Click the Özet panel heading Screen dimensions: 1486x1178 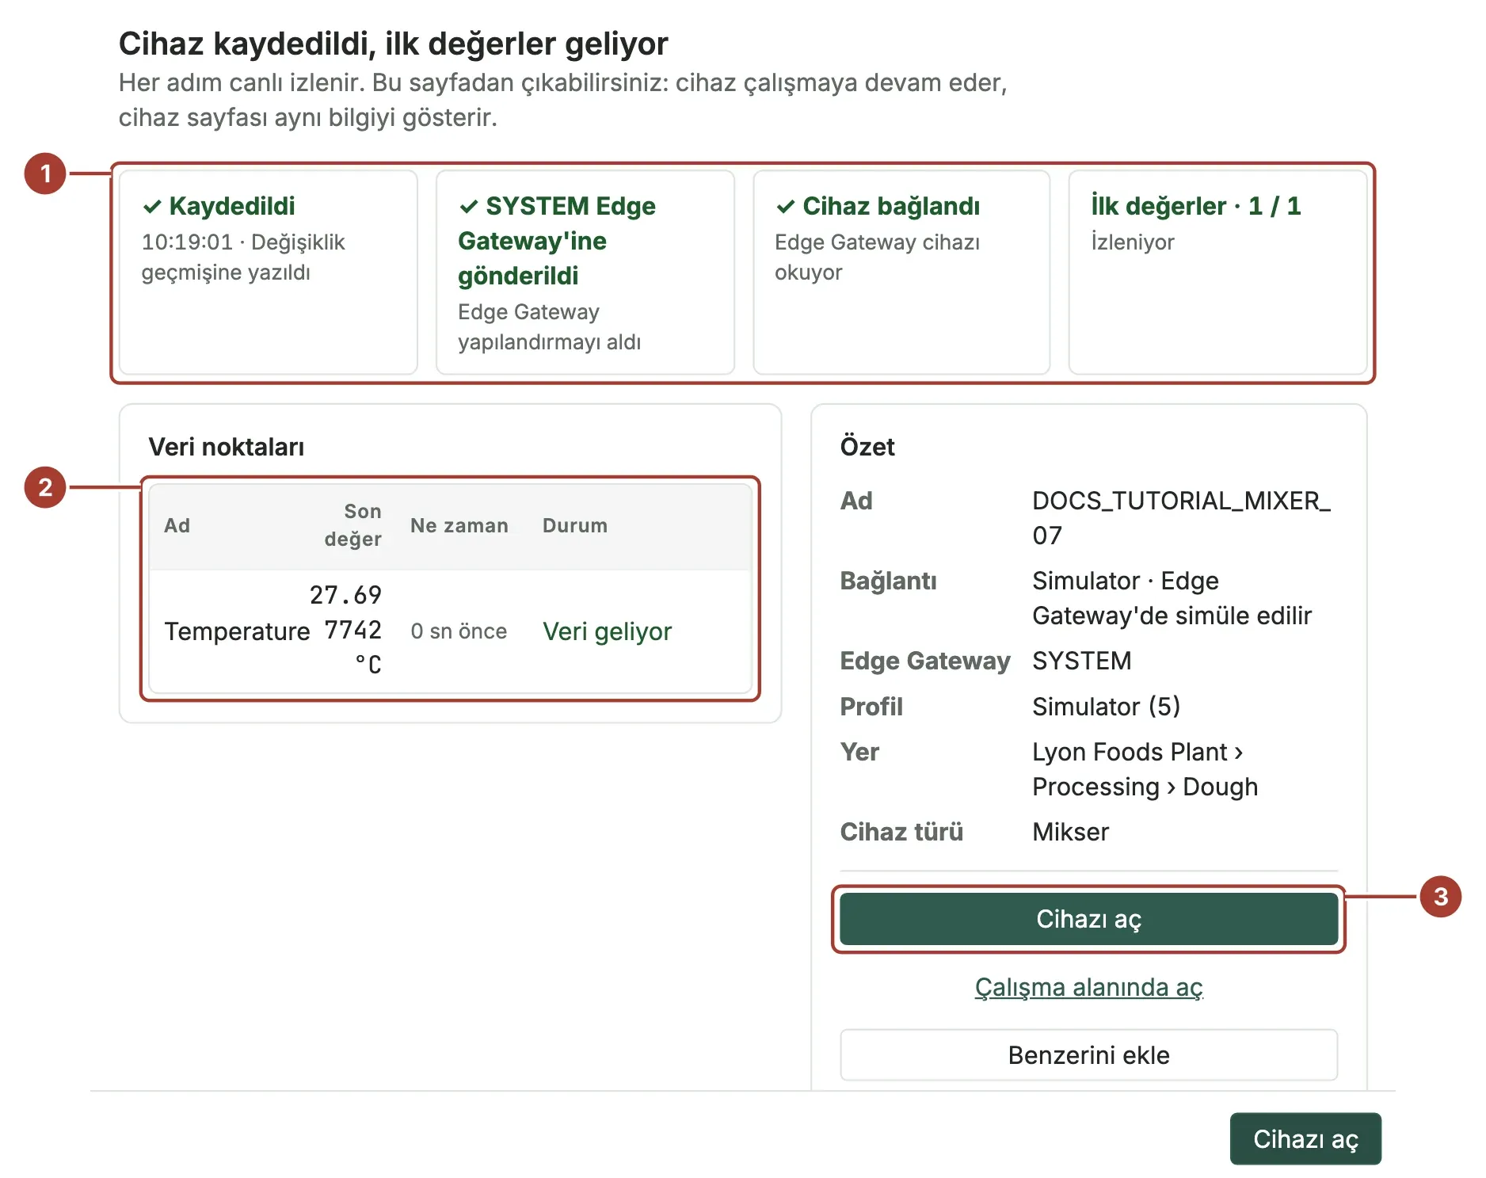tap(867, 447)
